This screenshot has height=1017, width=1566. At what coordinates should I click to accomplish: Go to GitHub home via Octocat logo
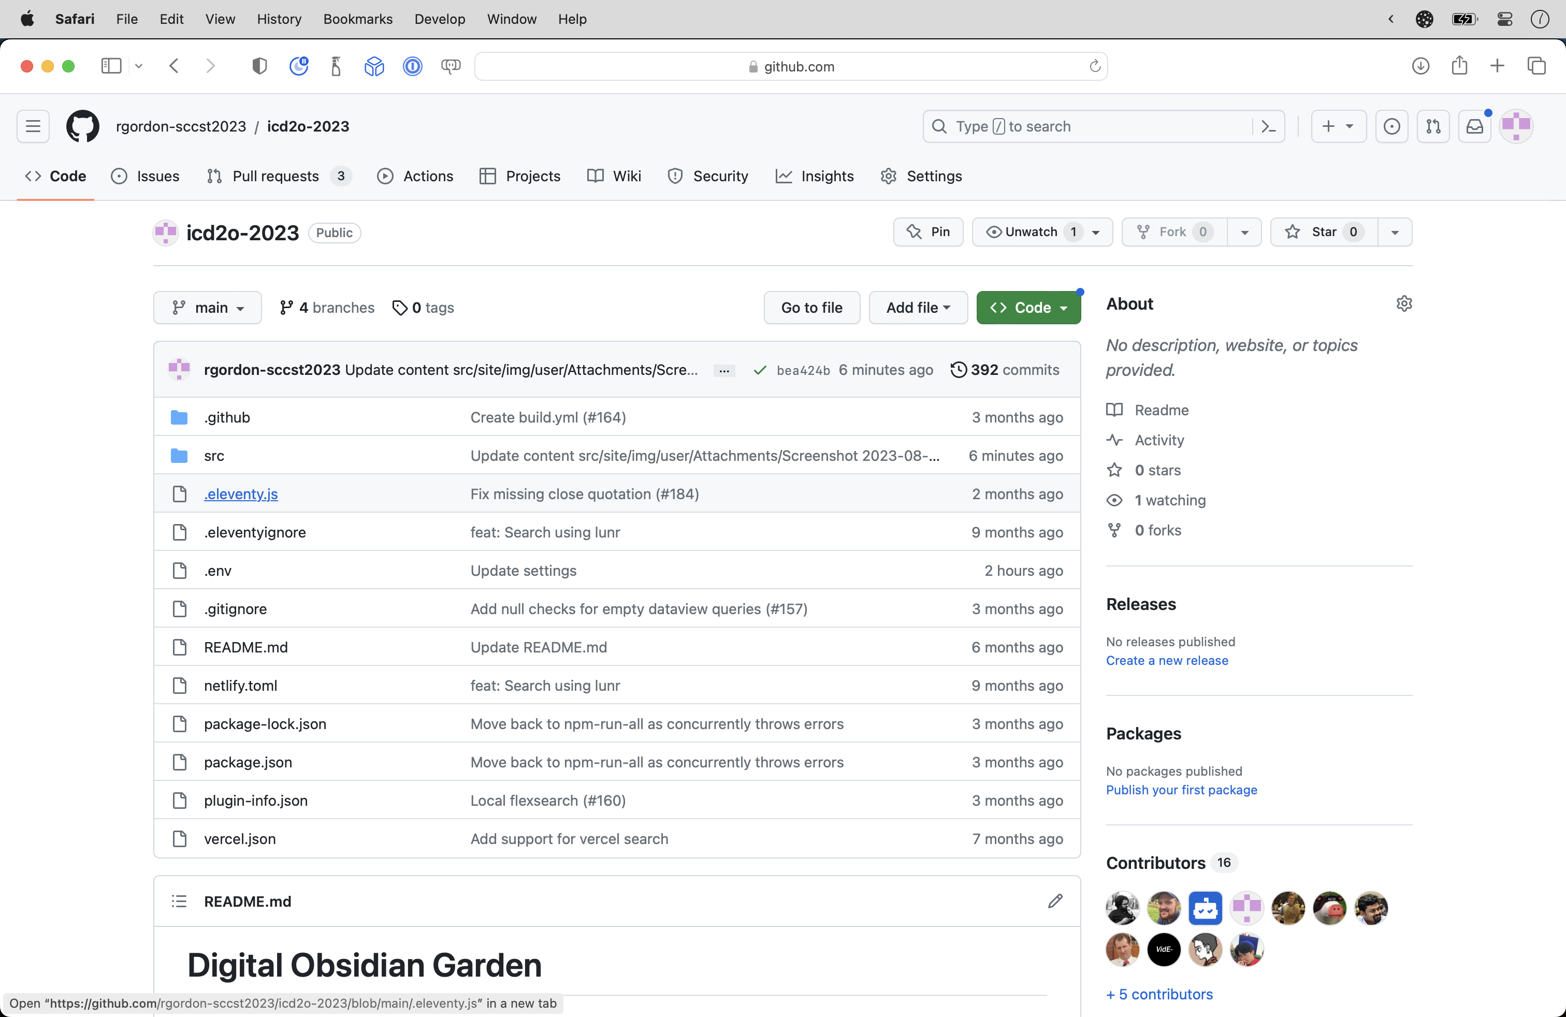[83, 126]
